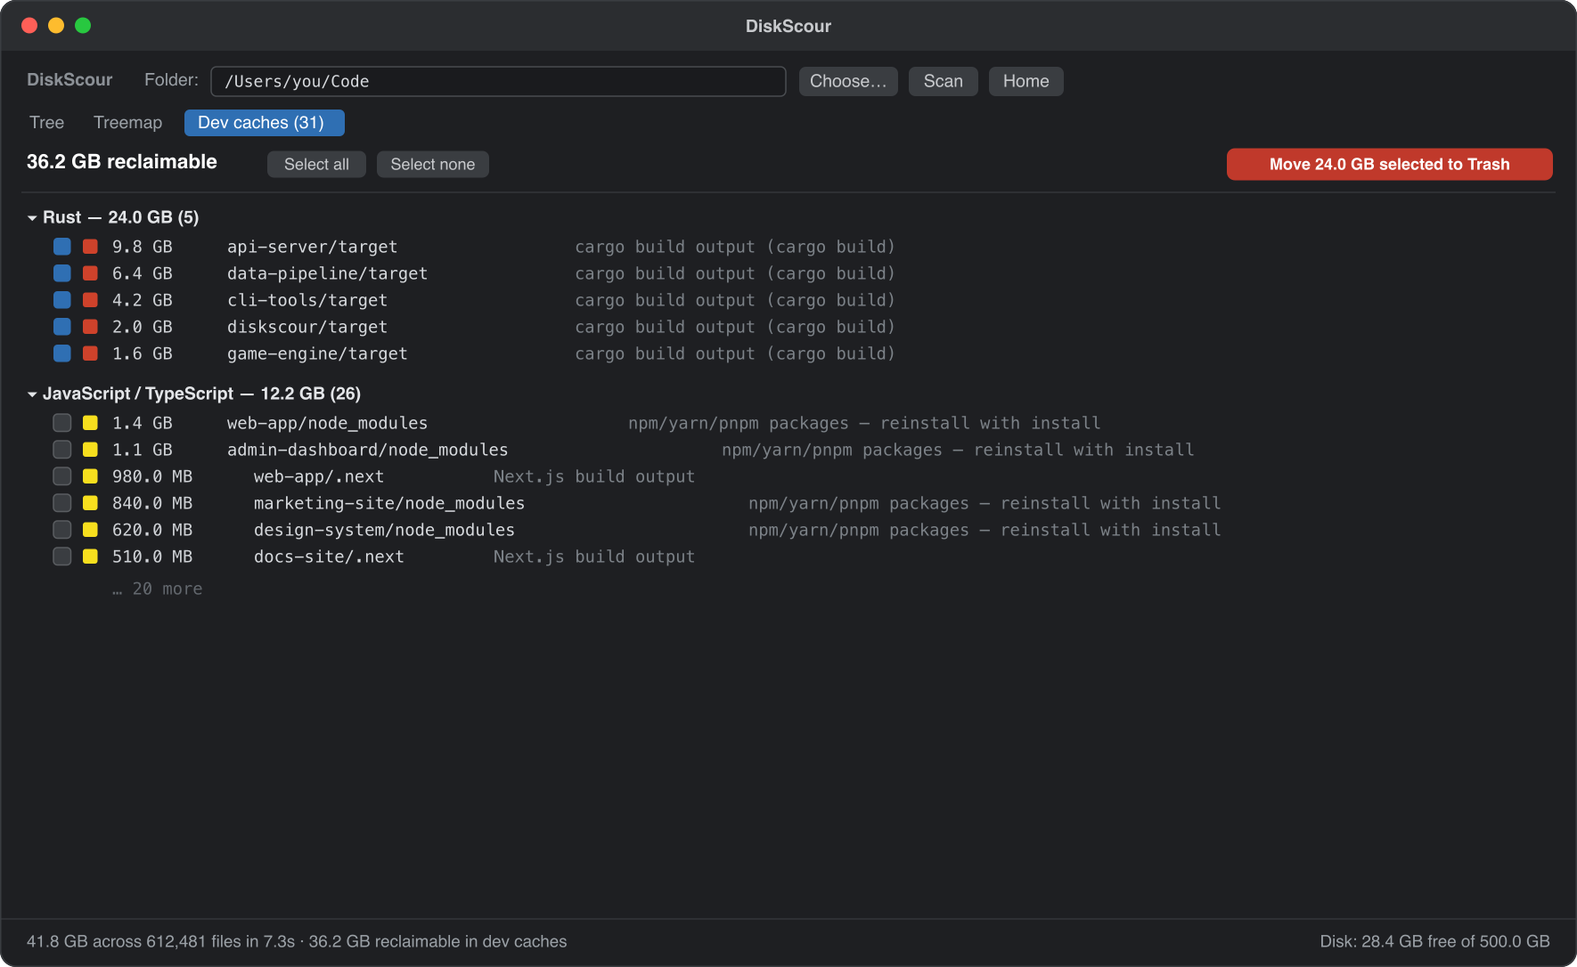1577x967 pixels.
Task: Click the 980.0 MB size value
Action: 152,476
